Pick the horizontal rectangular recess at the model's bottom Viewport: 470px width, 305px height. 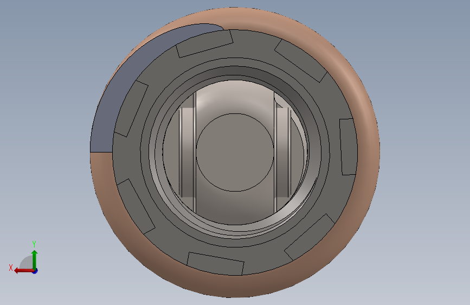pyautogui.click(x=216, y=264)
